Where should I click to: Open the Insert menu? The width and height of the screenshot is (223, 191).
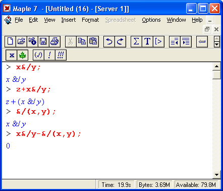(69, 20)
